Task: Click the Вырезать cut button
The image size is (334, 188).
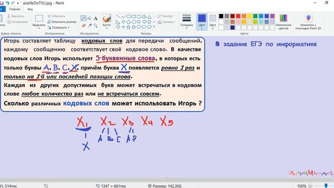Action: [x=16, y=16]
